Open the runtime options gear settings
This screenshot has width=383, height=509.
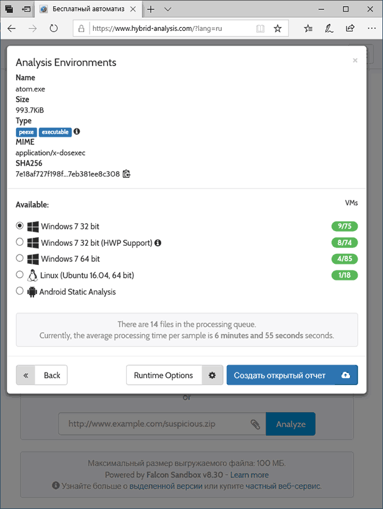pos(212,375)
